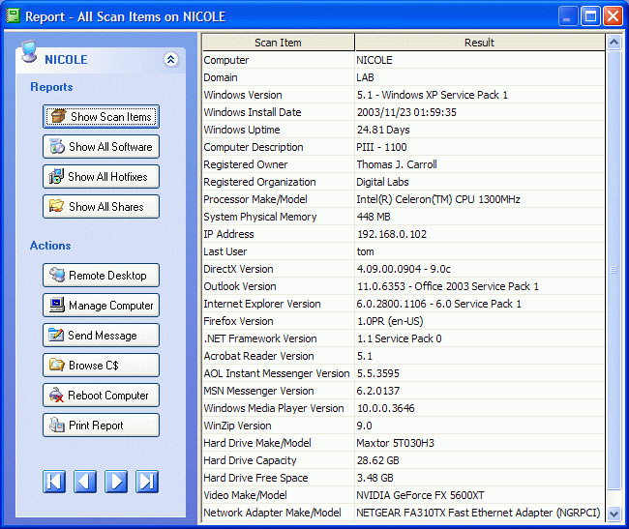
Task: Sort by the Result column header
Action: 480,43
